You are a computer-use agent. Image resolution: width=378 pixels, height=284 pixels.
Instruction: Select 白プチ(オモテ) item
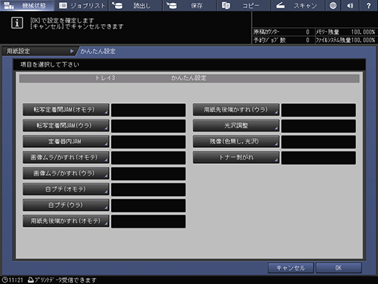[66, 189]
